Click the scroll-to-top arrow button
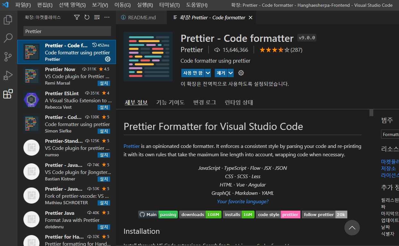 352,228
